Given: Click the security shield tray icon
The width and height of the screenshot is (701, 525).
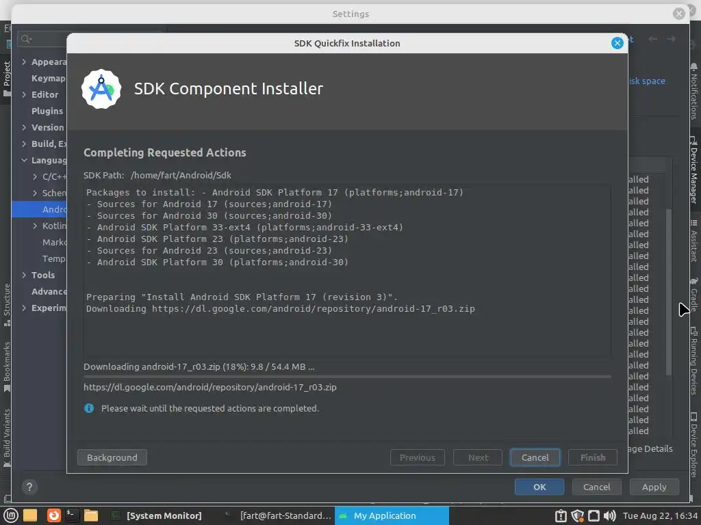Looking at the screenshot, I should [x=577, y=515].
